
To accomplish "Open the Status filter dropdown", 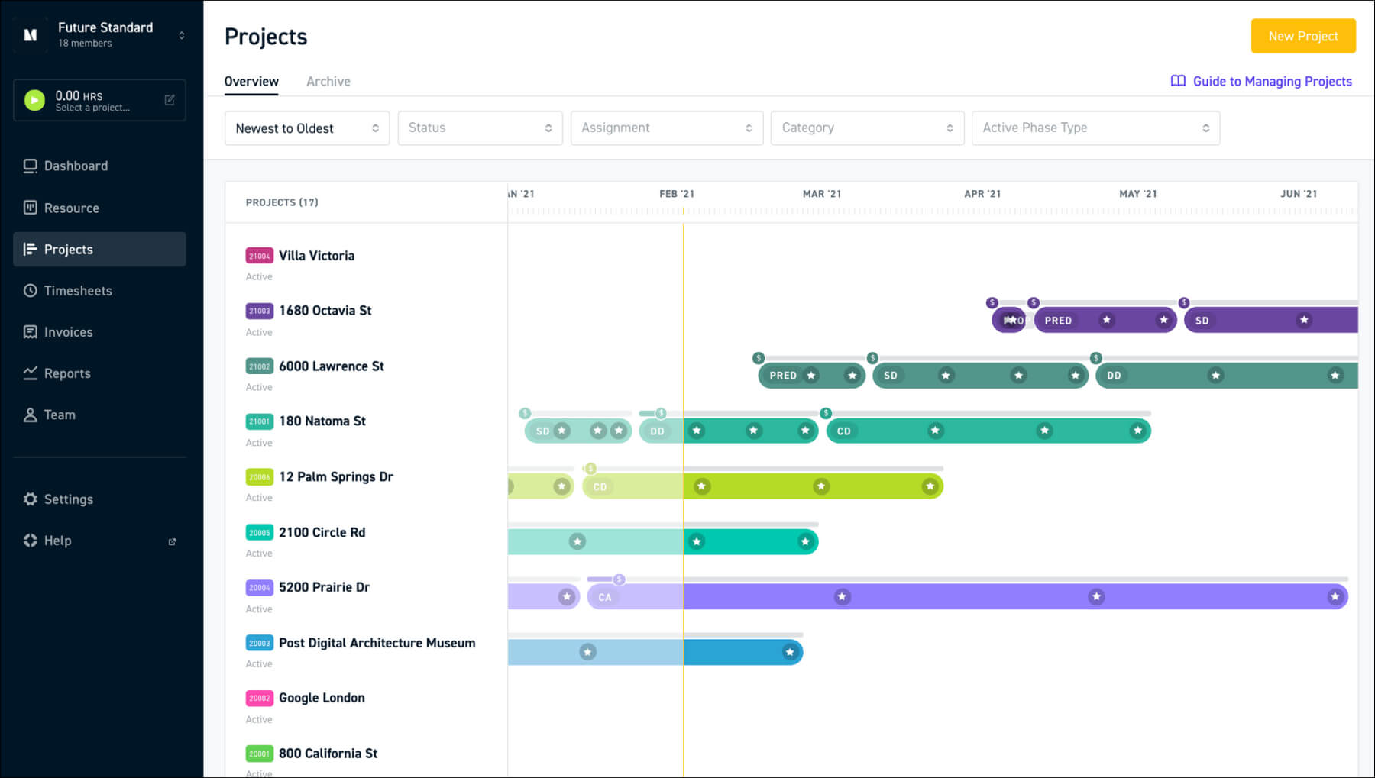I will coord(480,128).
